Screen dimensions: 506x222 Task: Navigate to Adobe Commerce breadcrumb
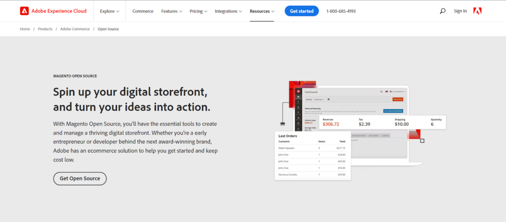click(x=75, y=29)
